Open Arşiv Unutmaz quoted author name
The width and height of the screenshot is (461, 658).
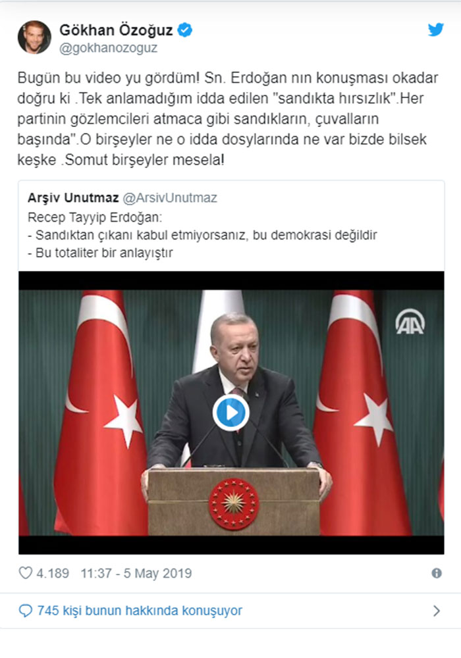[73, 197]
